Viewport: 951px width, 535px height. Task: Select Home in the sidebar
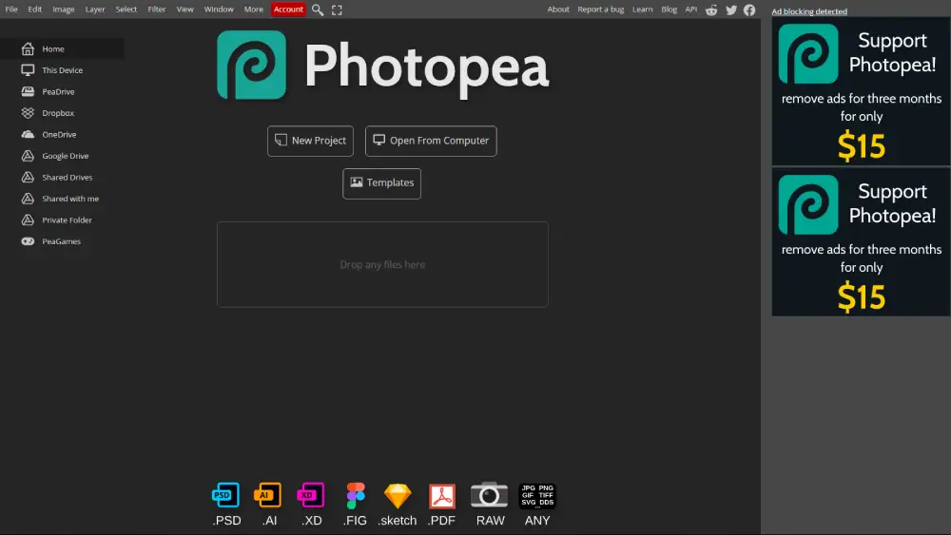[62, 48]
